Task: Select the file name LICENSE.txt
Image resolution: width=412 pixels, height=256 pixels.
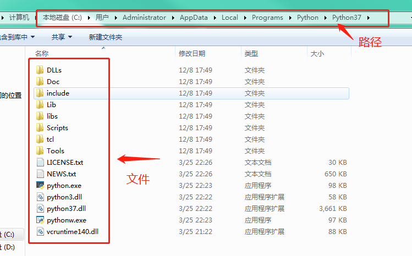Action: (65, 163)
